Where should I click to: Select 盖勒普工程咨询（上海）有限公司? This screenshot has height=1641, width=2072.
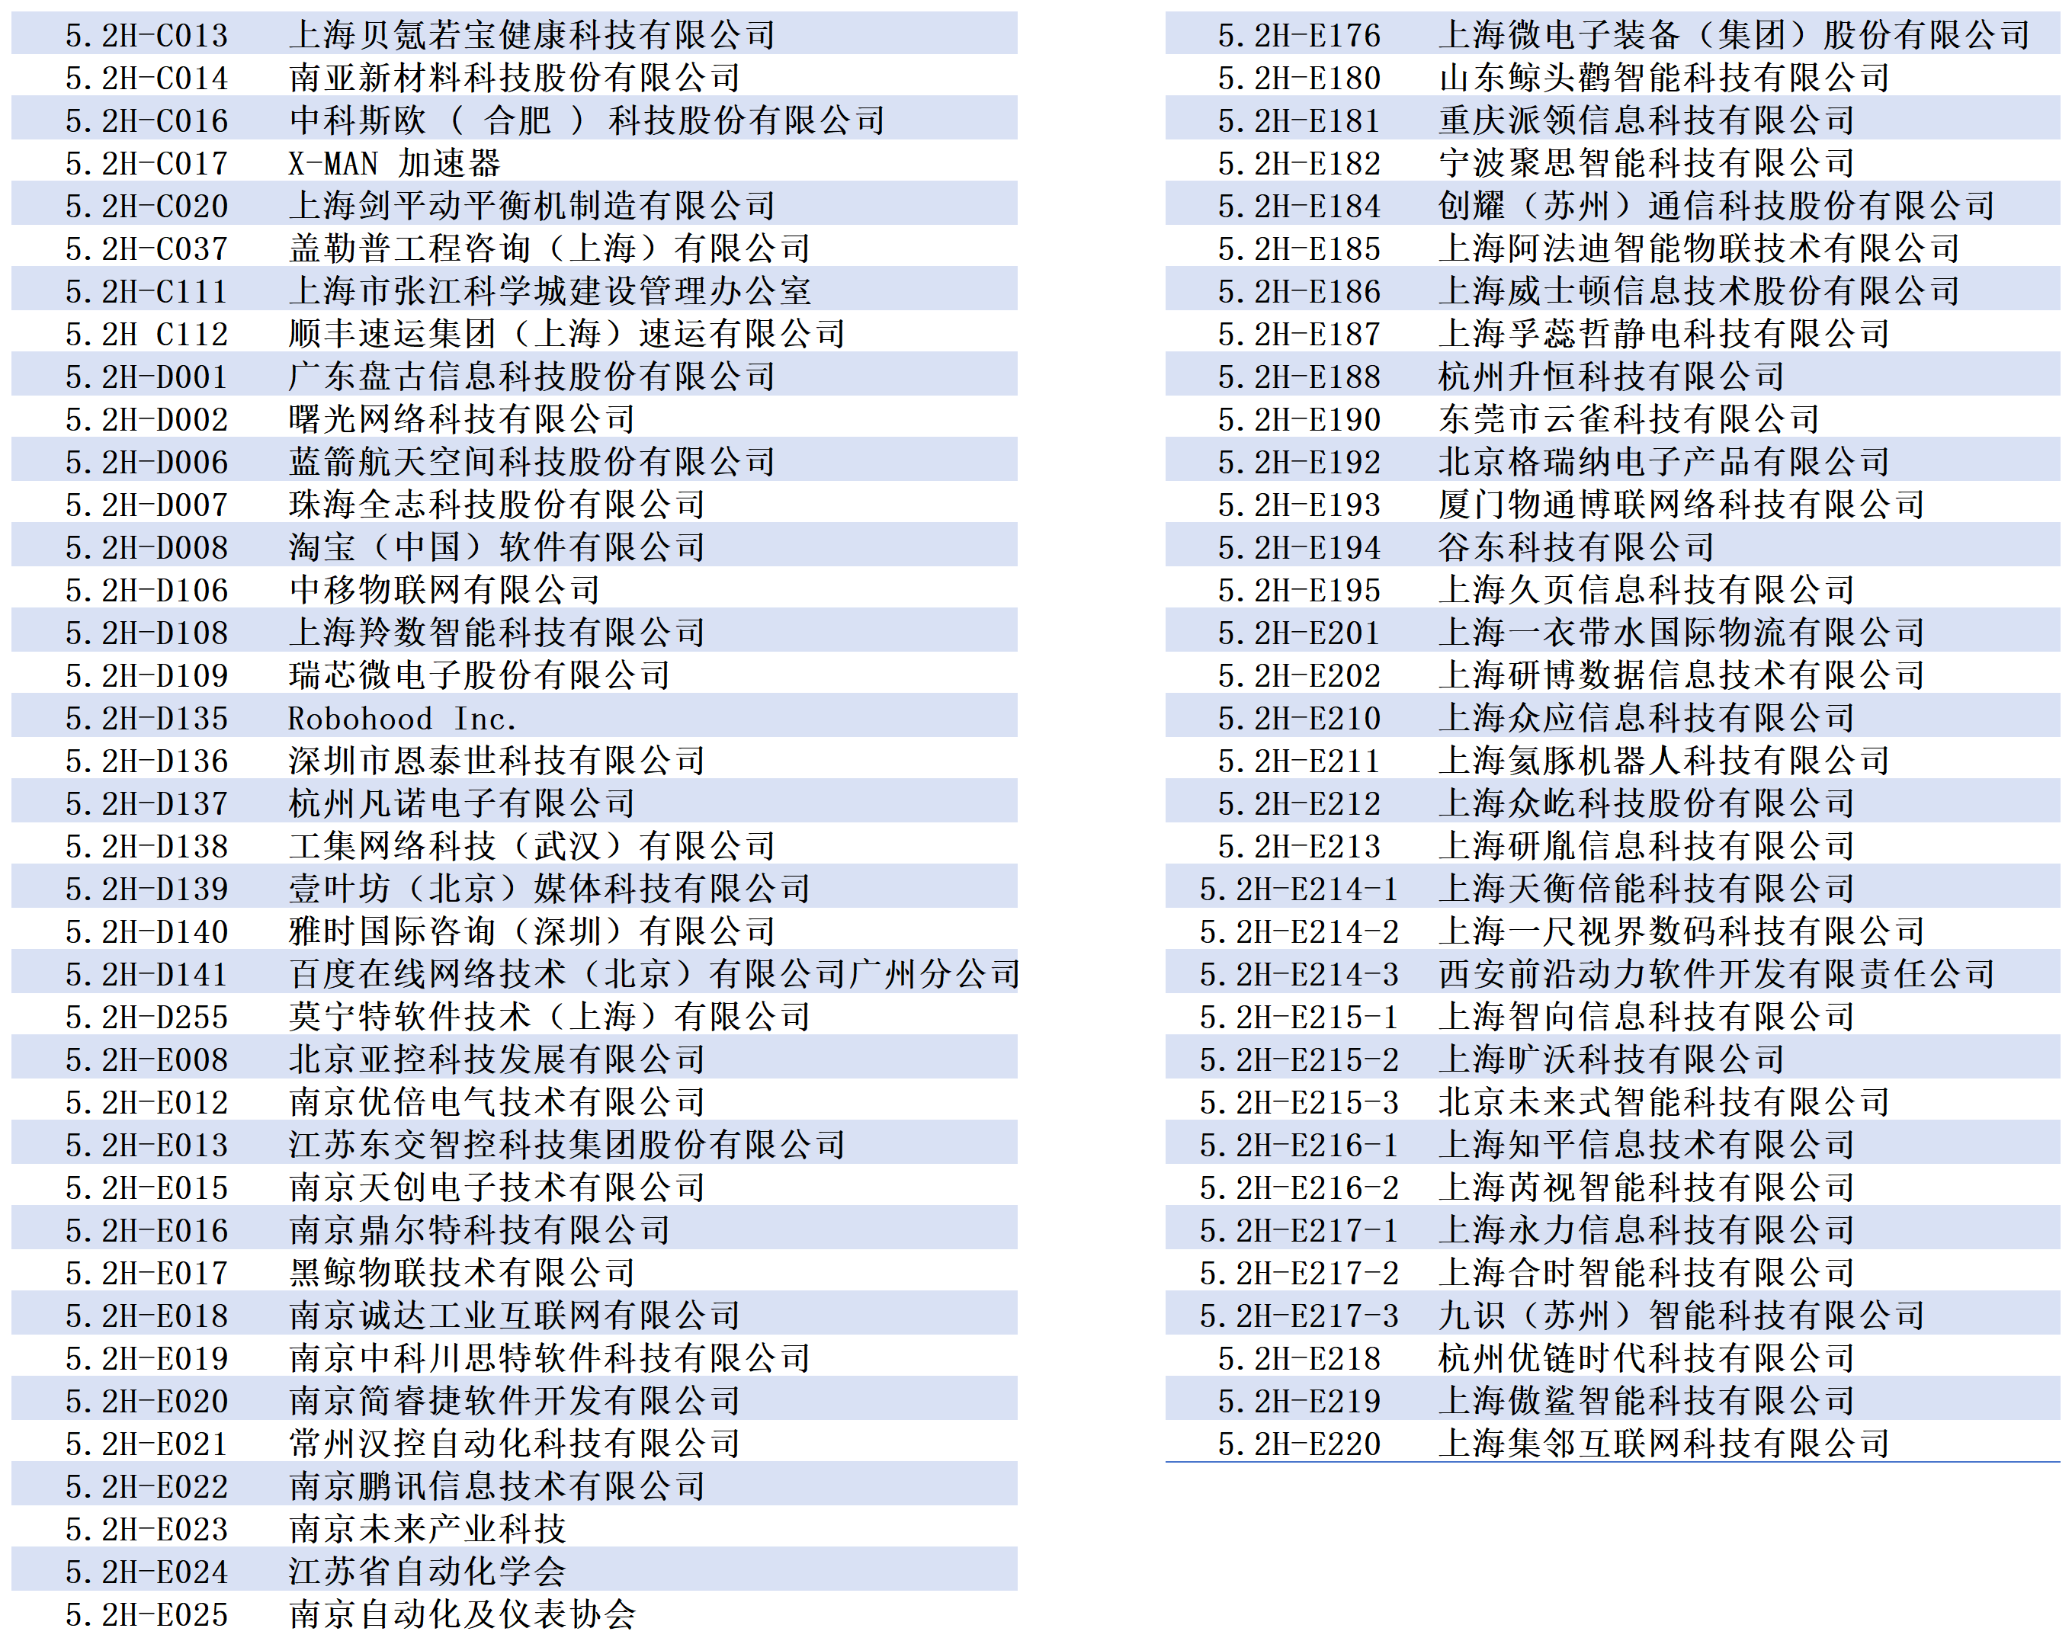point(550,248)
